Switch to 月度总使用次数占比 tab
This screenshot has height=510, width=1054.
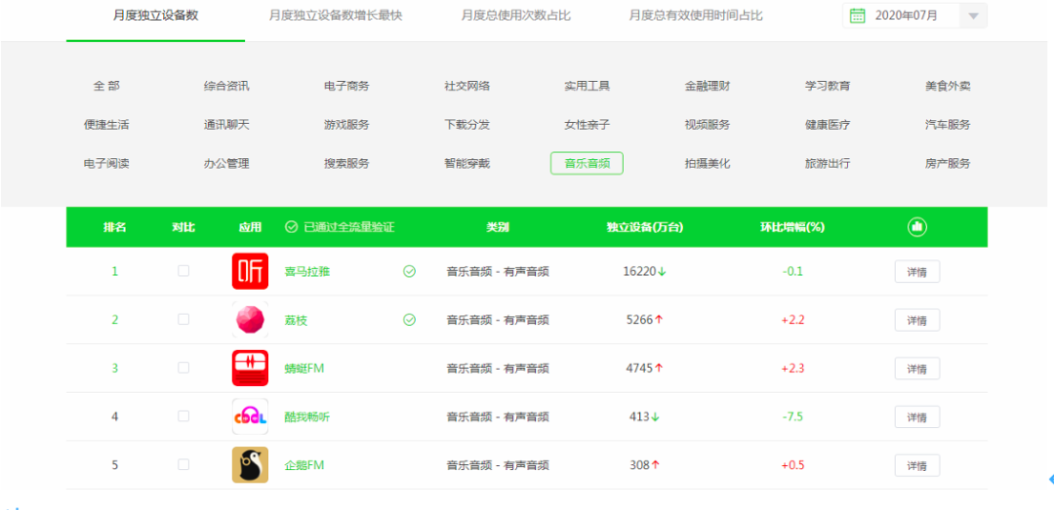(515, 16)
